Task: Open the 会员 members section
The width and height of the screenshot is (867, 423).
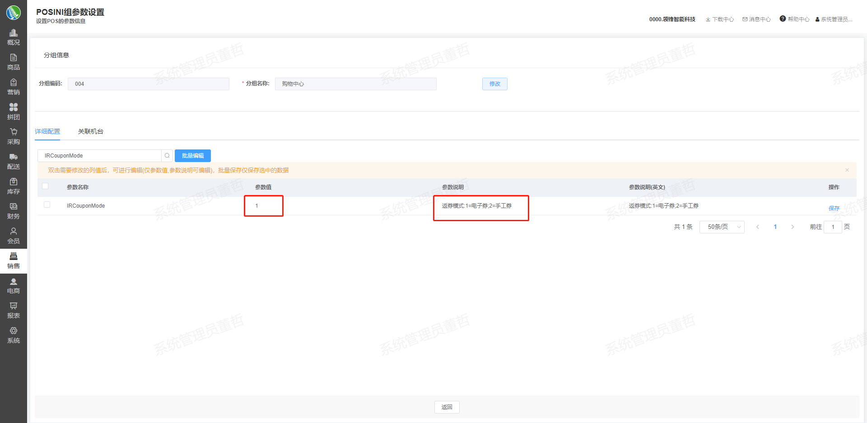Action: 14,236
